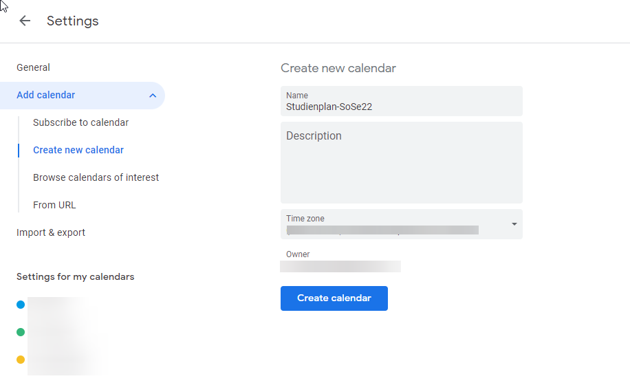The width and height of the screenshot is (630, 383).
Task: Click the green calendar color dot
Action: [21, 332]
